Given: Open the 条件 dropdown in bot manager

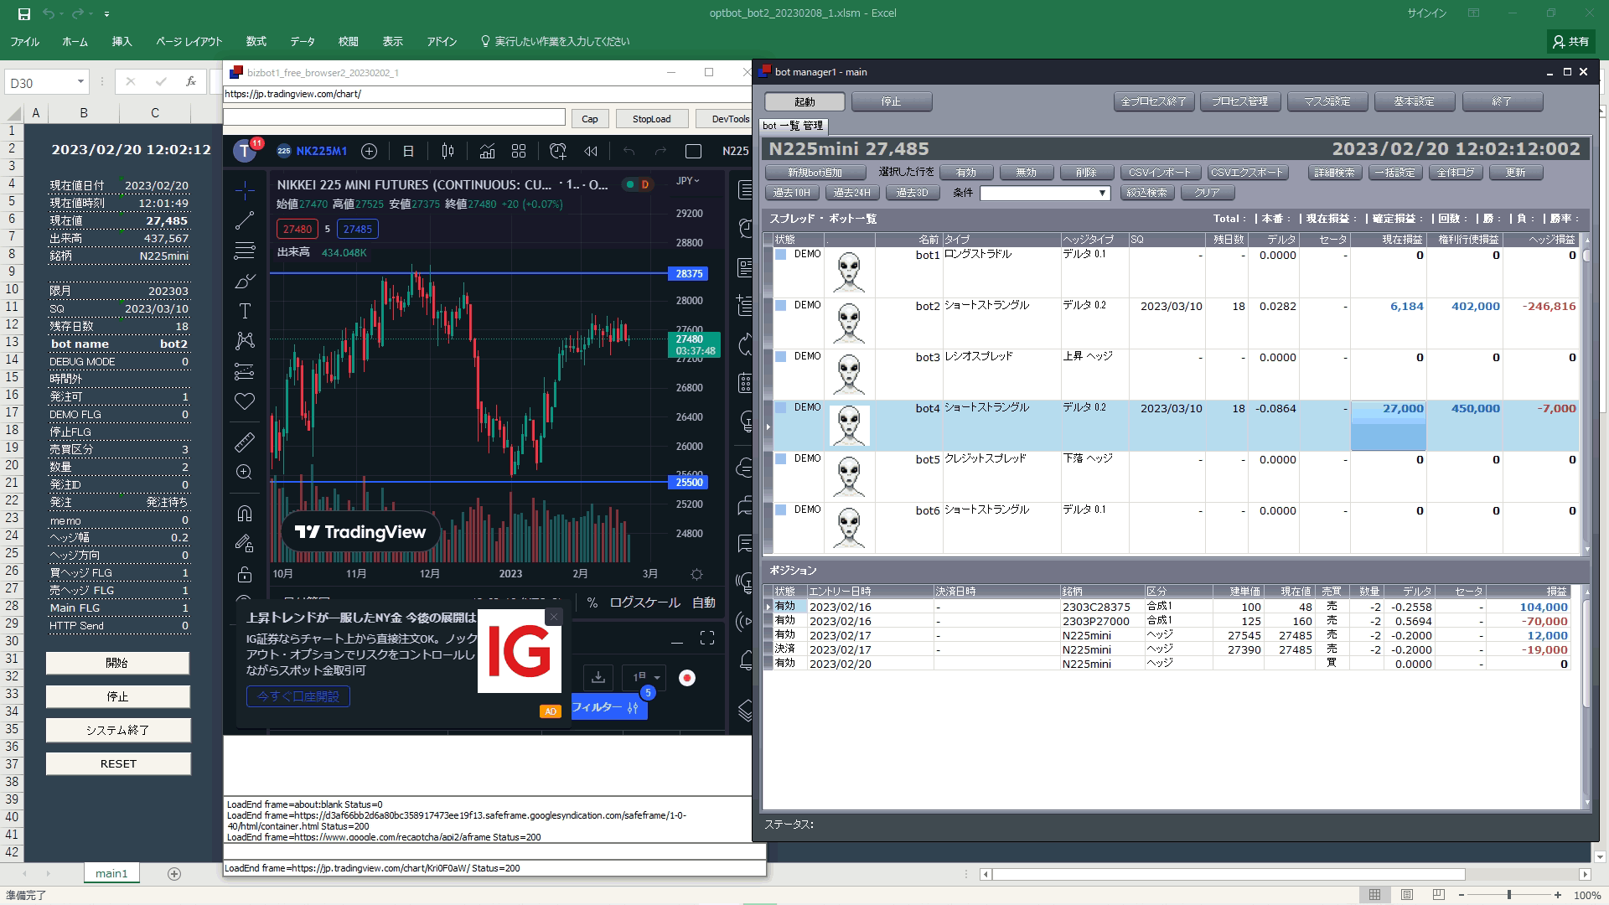Looking at the screenshot, I should point(1102,194).
